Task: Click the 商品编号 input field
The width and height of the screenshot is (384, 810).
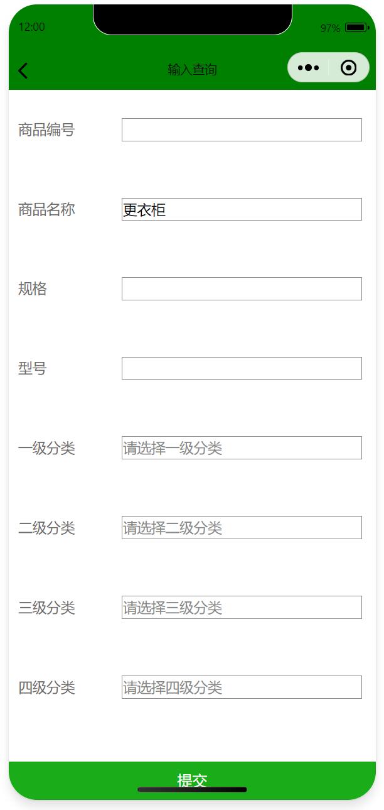Action: (x=242, y=129)
